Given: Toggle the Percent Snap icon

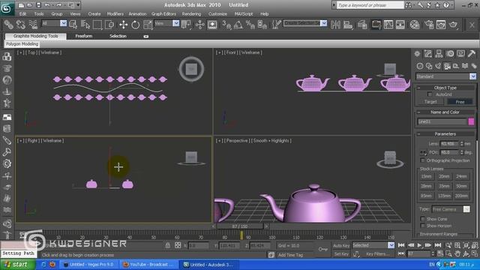Looking at the screenshot, I should pyautogui.click(x=250, y=25).
